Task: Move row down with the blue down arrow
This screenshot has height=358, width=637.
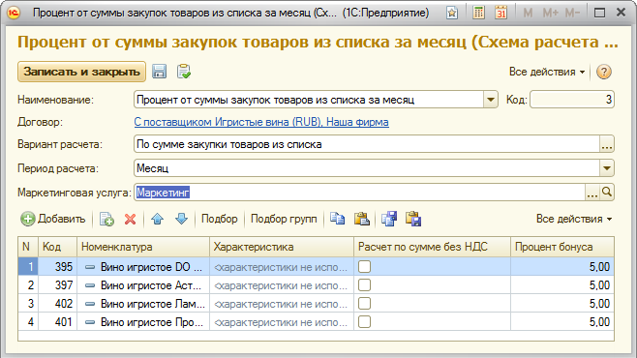Action: point(181,220)
